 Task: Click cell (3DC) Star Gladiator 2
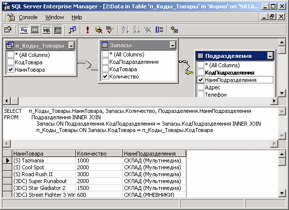tap(44, 187)
